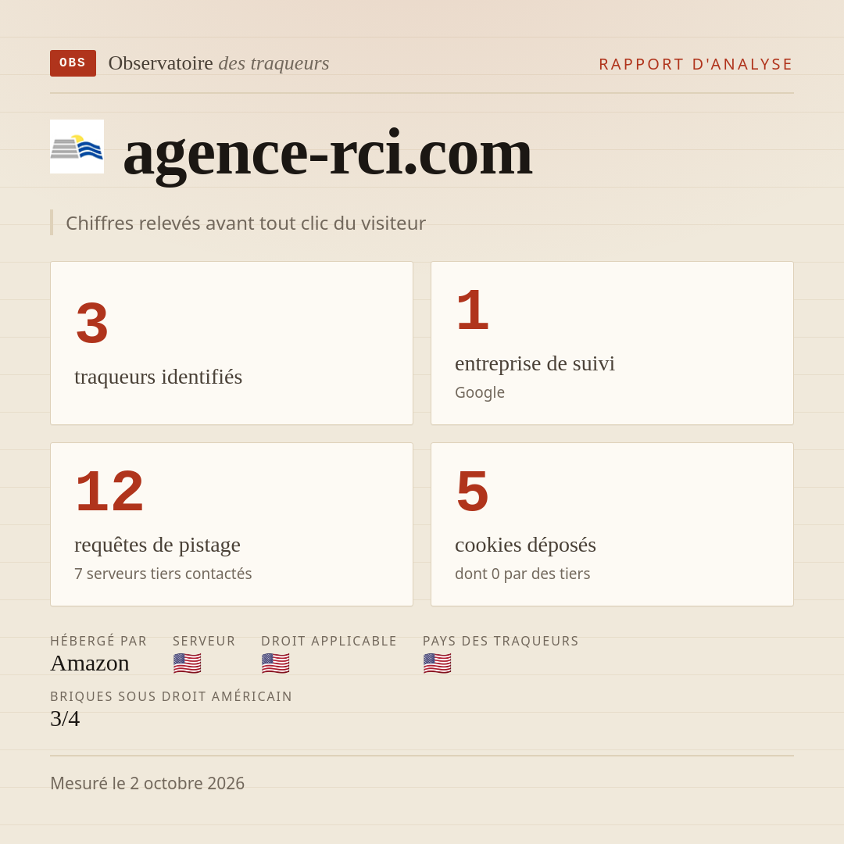Click the Hébergé par label
This screenshot has height=844, width=844.
[98, 641]
